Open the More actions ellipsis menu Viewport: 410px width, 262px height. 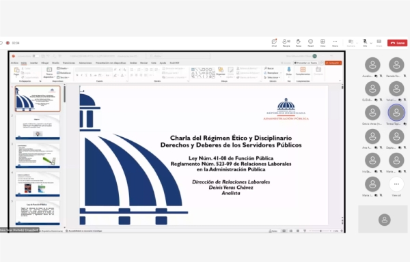pyautogui.click(x=335, y=43)
